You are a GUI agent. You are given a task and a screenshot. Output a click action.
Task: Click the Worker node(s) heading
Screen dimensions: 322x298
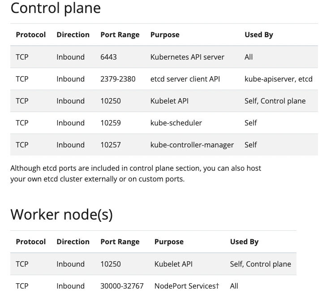61,214
